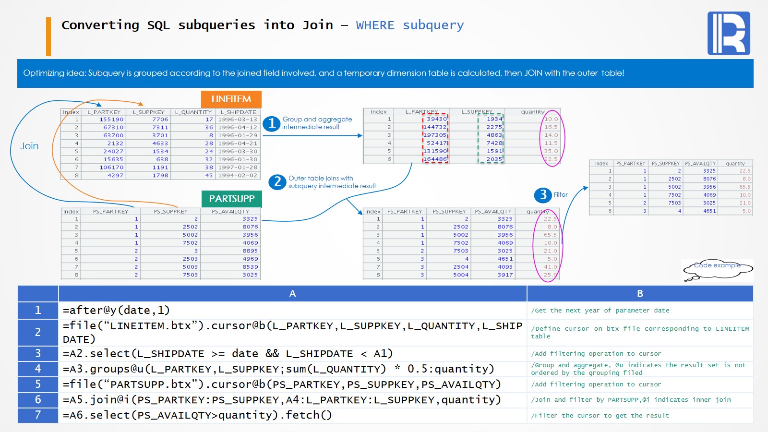Viewport: 768px width, 432px height.
Task: Click the Join label on the left
Action: point(29,146)
